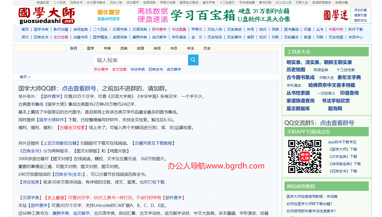This screenshot has width=382, height=217.
Task: Open 康熙字典 in the navigation menu
Action: point(140,37)
